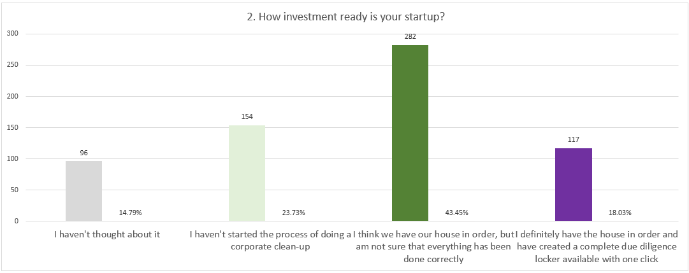Click the dark green bar valued 282
The image size is (689, 273).
[410, 133]
